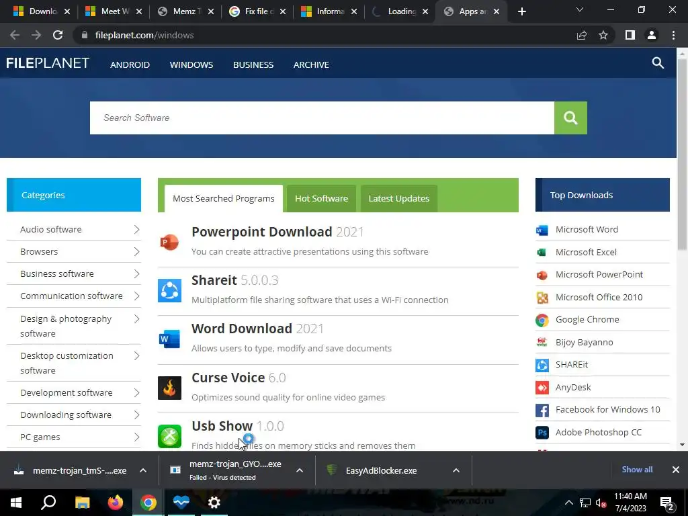Click the share page icon in address bar
This screenshot has height=516, width=688.
coord(582,35)
